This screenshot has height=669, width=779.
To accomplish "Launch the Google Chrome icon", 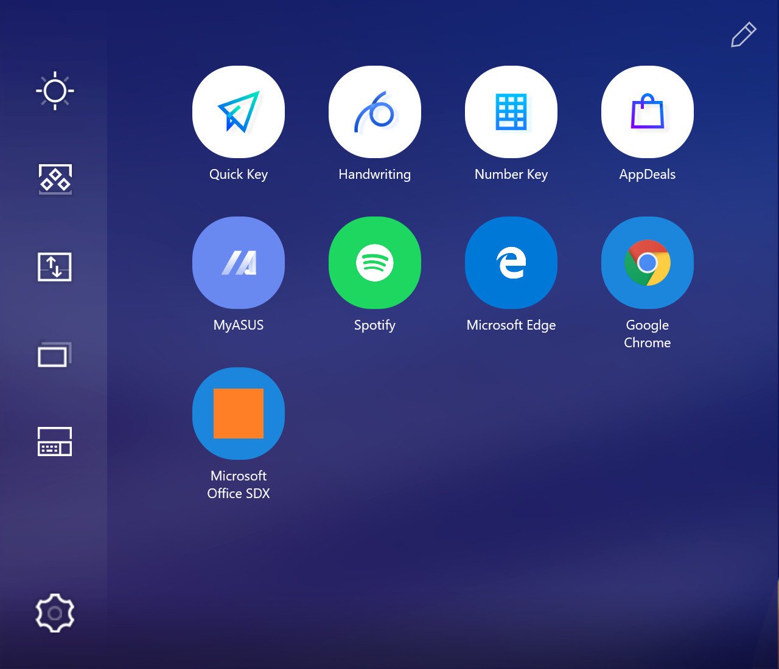I will pos(648,263).
